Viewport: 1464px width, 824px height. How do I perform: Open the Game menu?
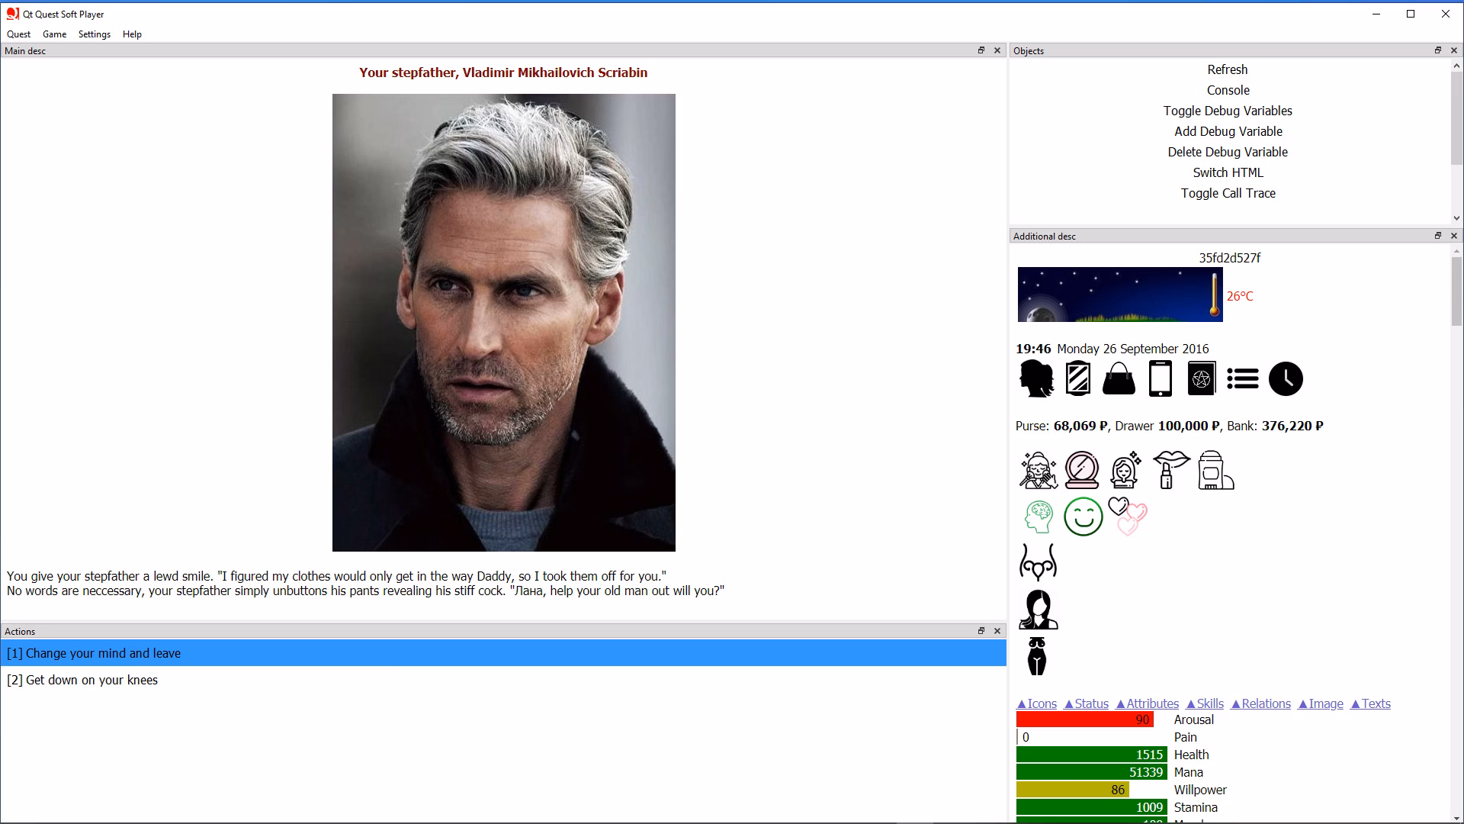click(x=54, y=34)
